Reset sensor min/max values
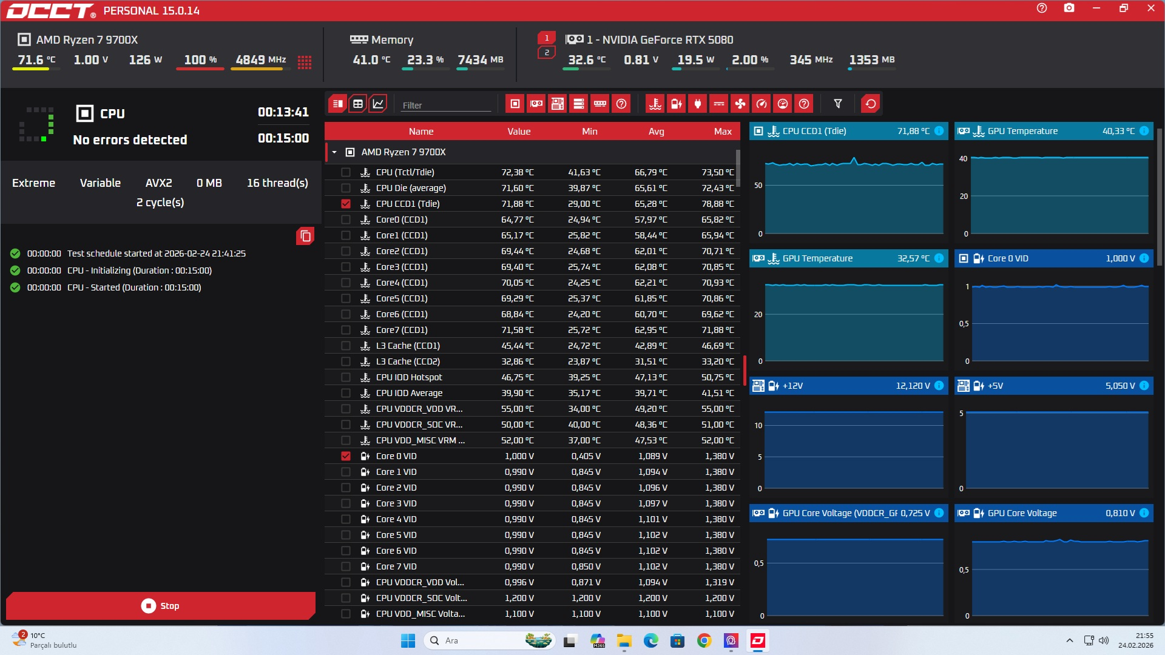 click(871, 104)
